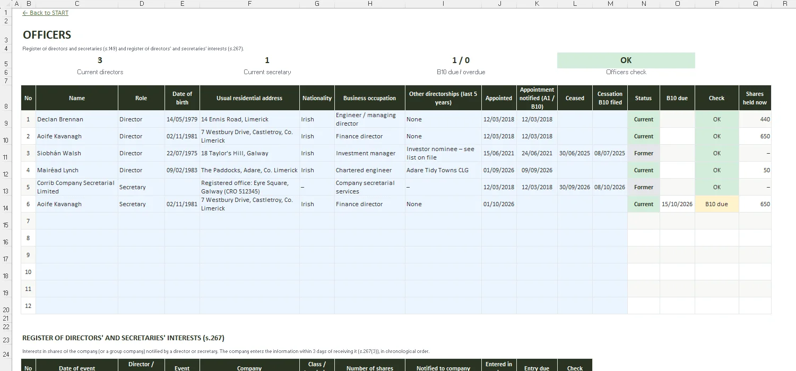Select the empty Name cell in row No 7
Screen dimensions: 796x371
(x=77, y=221)
